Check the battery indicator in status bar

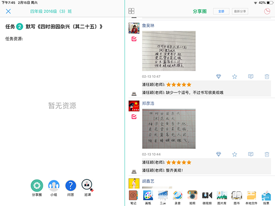click(x=270, y=3)
